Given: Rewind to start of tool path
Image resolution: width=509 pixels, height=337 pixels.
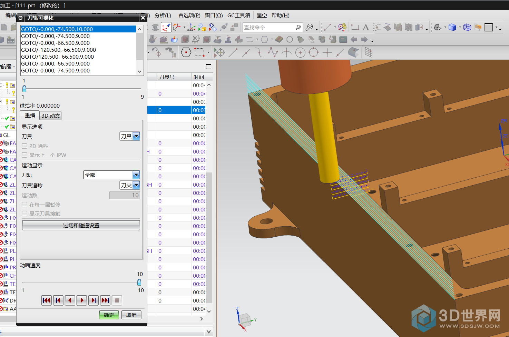Looking at the screenshot, I should pyautogui.click(x=47, y=300).
